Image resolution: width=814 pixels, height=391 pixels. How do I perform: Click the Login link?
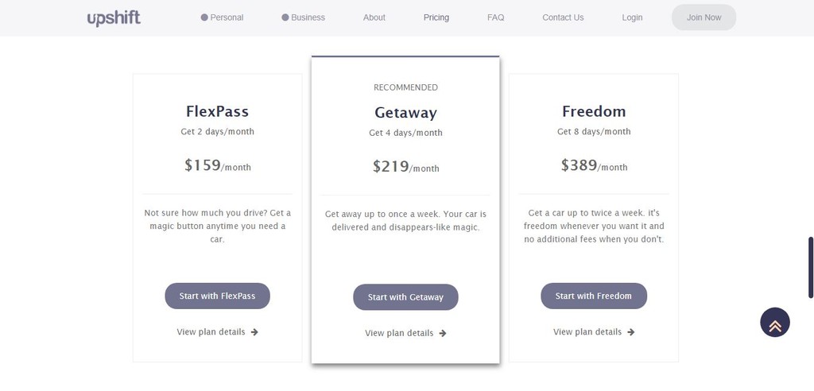[x=632, y=17]
